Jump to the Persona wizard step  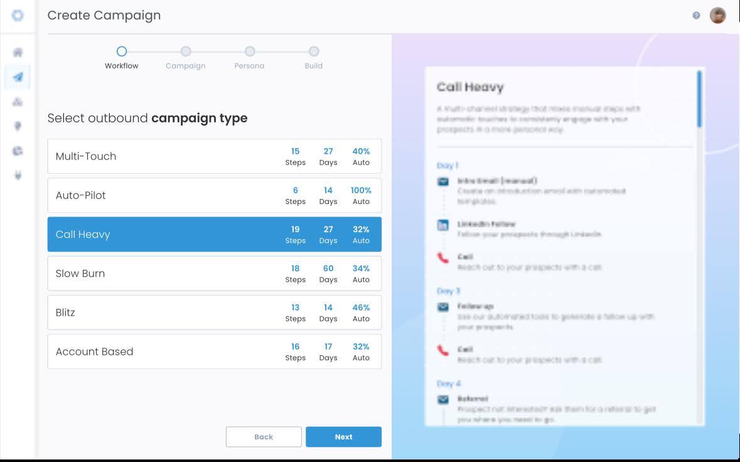pos(250,51)
